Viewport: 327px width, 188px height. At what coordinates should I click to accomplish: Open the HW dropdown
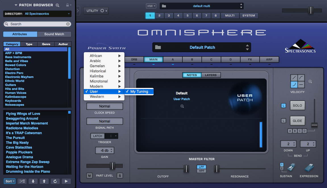[151, 6]
